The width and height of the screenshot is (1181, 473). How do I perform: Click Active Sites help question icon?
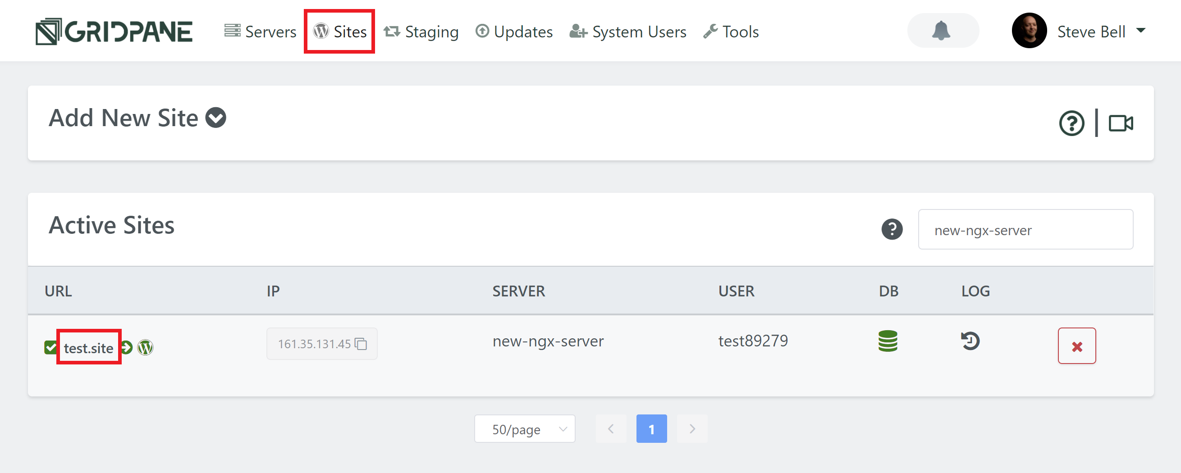(x=892, y=229)
